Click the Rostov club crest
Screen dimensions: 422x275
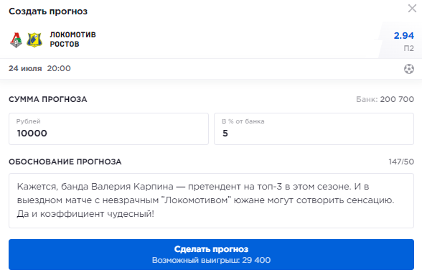pyautogui.click(x=34, y=40)
